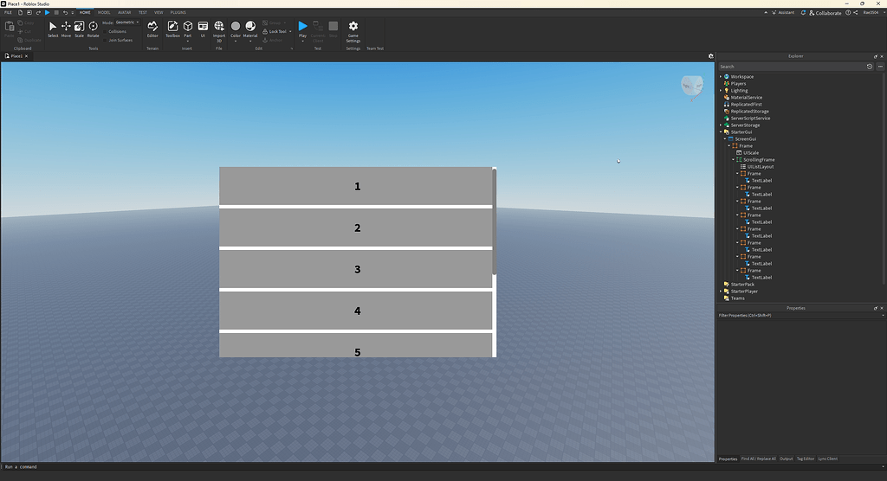This screenshot has height=481, width=887.
Task: Click the Explorer search history icon
Action: (x=870, y=67)
